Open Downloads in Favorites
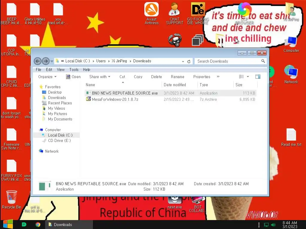The width and height of the screenshot is (306, 229). click(57, 98)
